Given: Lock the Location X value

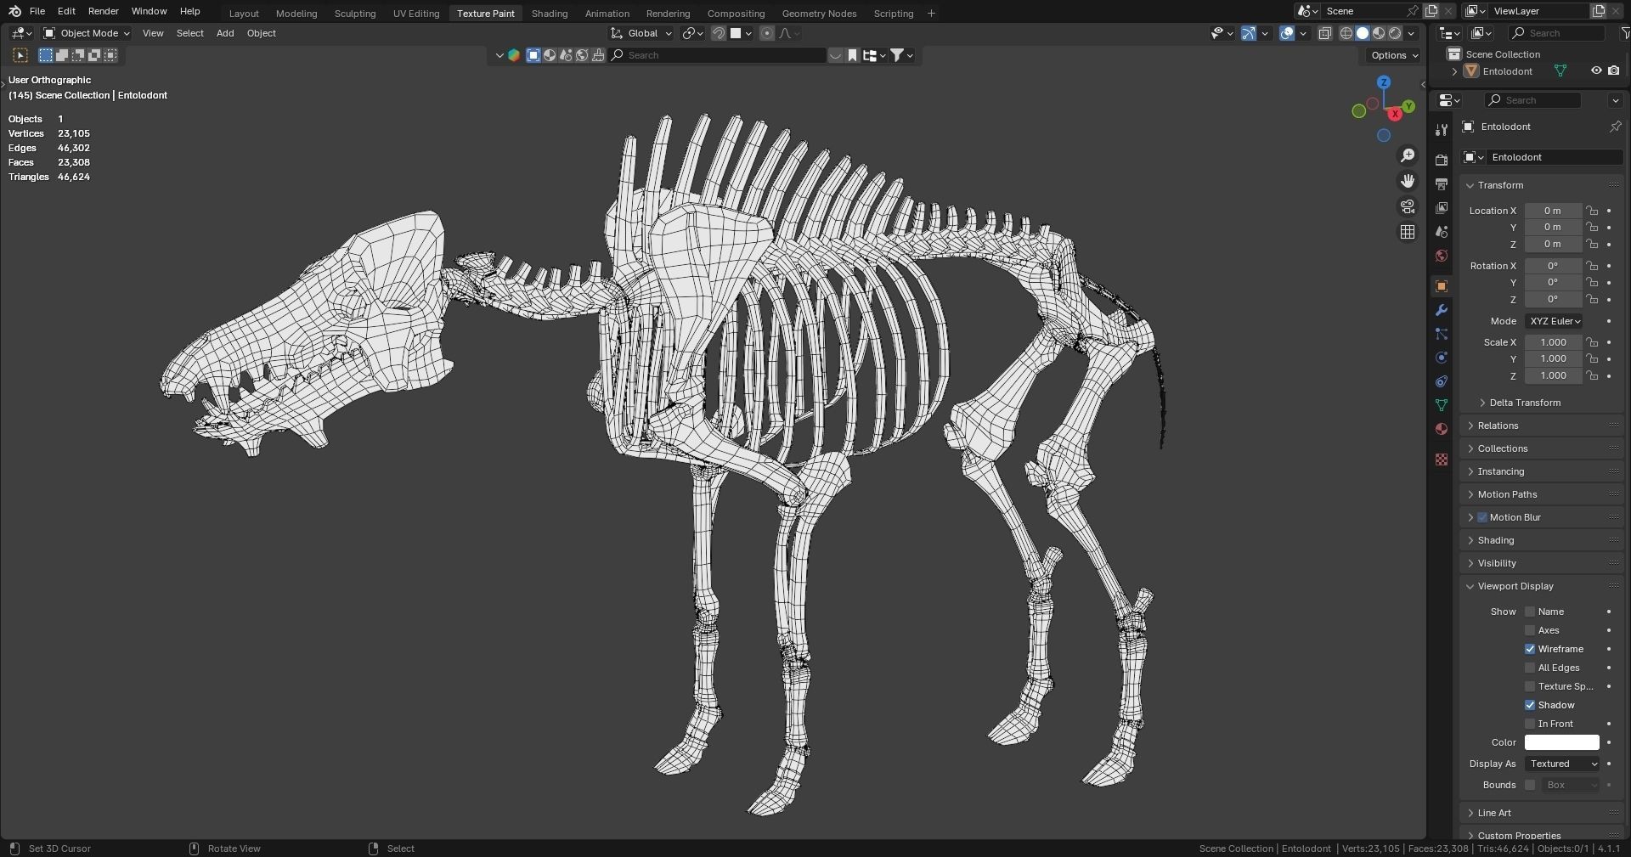Looking at the screenshot, I should point(1592,211).
